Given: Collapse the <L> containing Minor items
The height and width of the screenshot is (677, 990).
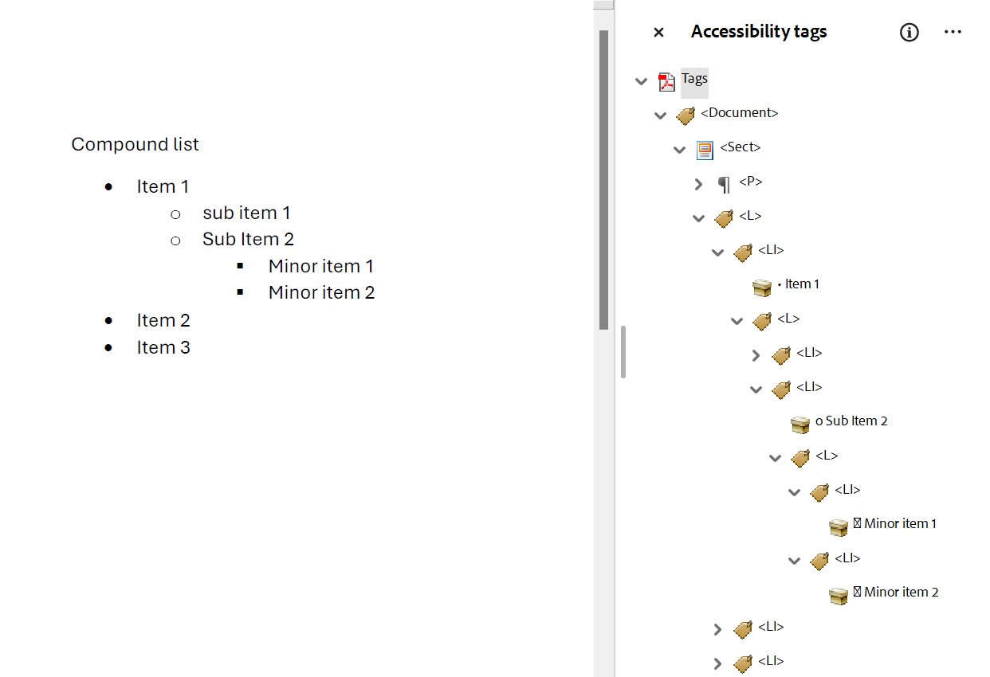Looking at the screenshot, I should coord(775,457).
